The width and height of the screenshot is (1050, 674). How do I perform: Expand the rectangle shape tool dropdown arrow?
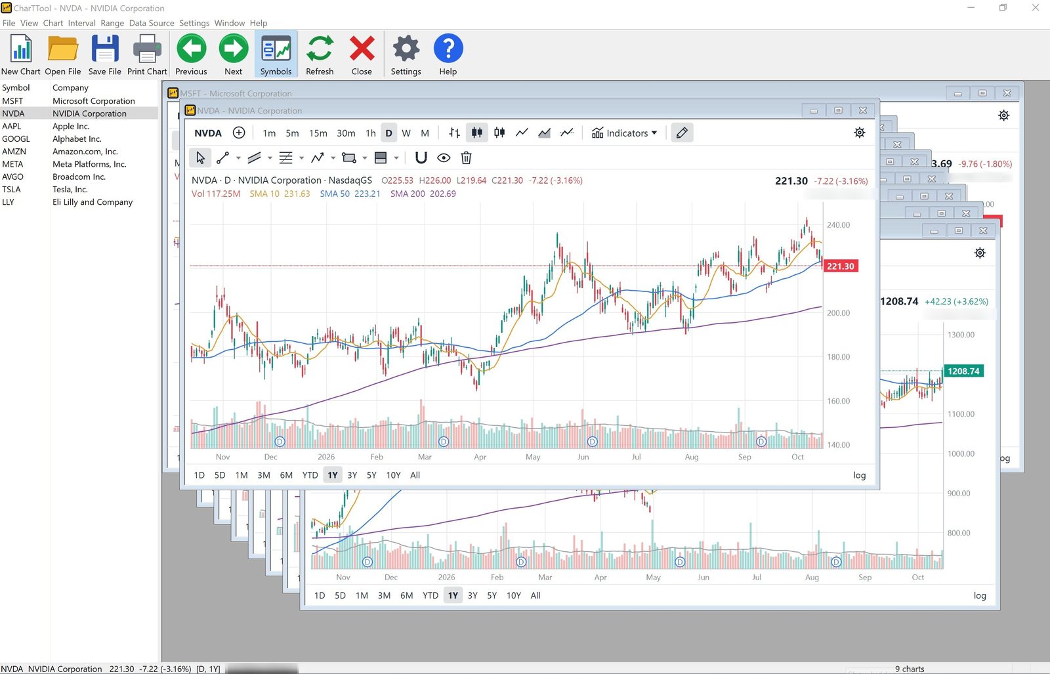tap(364, 158)
